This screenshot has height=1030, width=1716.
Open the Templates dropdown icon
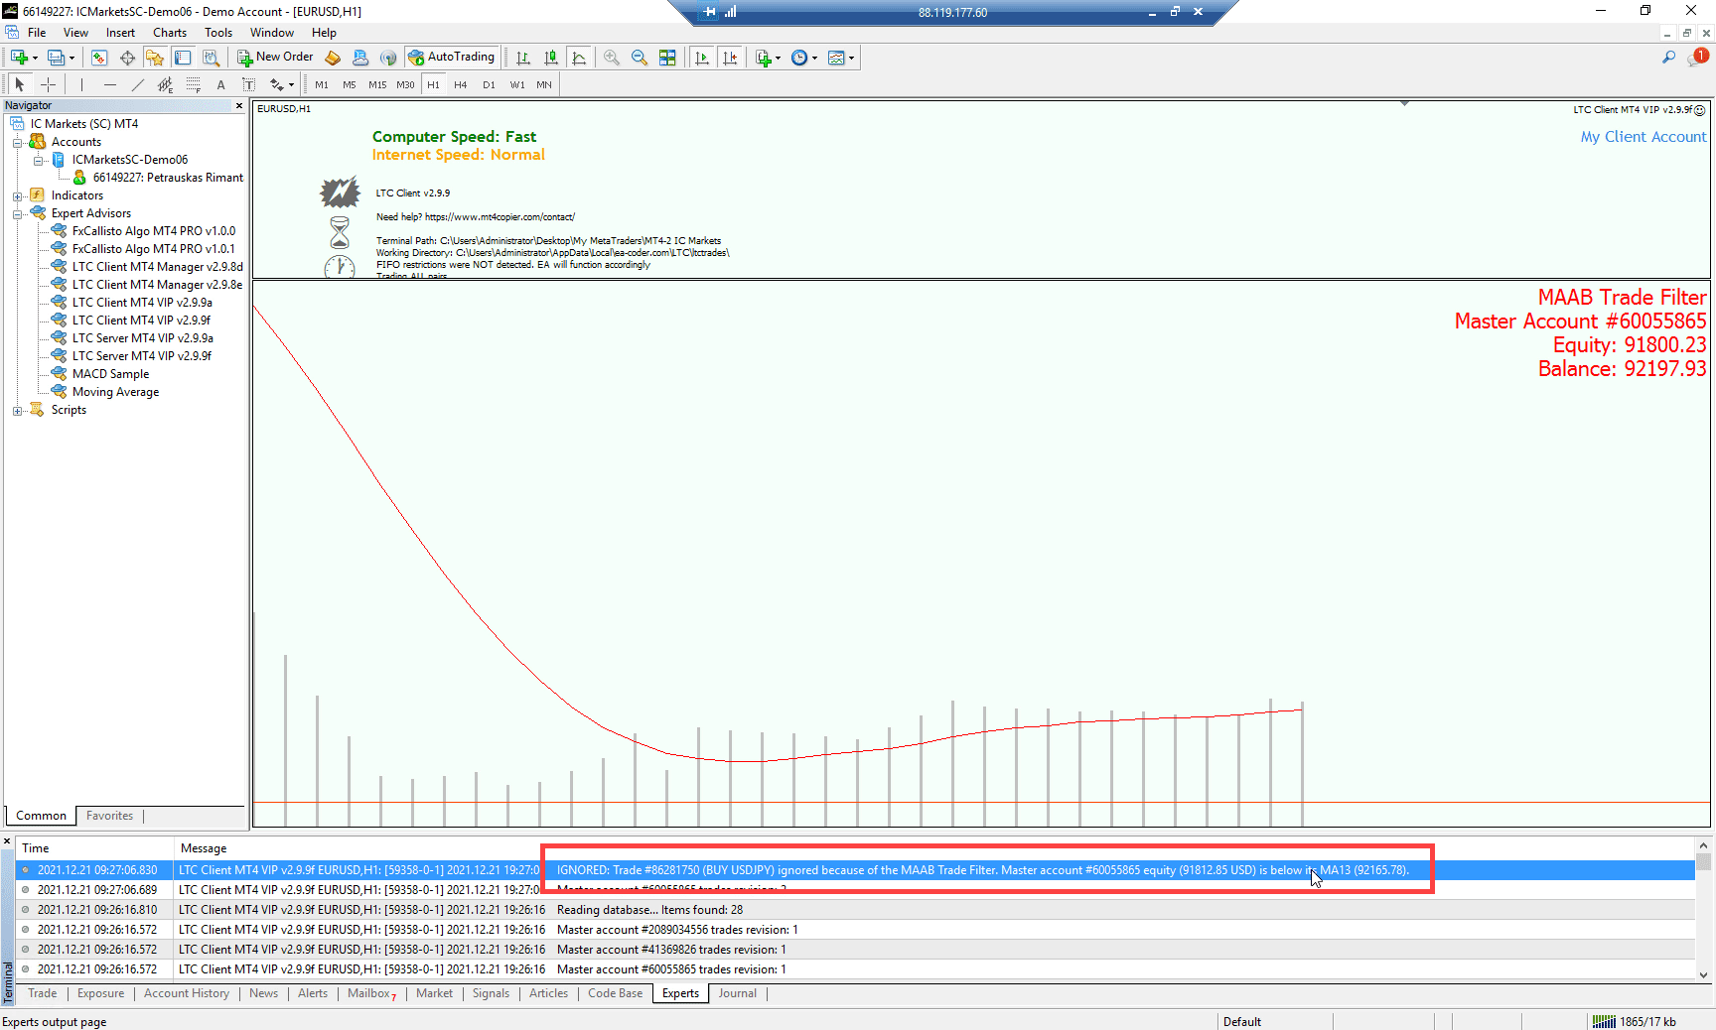(x=840, y=58)
